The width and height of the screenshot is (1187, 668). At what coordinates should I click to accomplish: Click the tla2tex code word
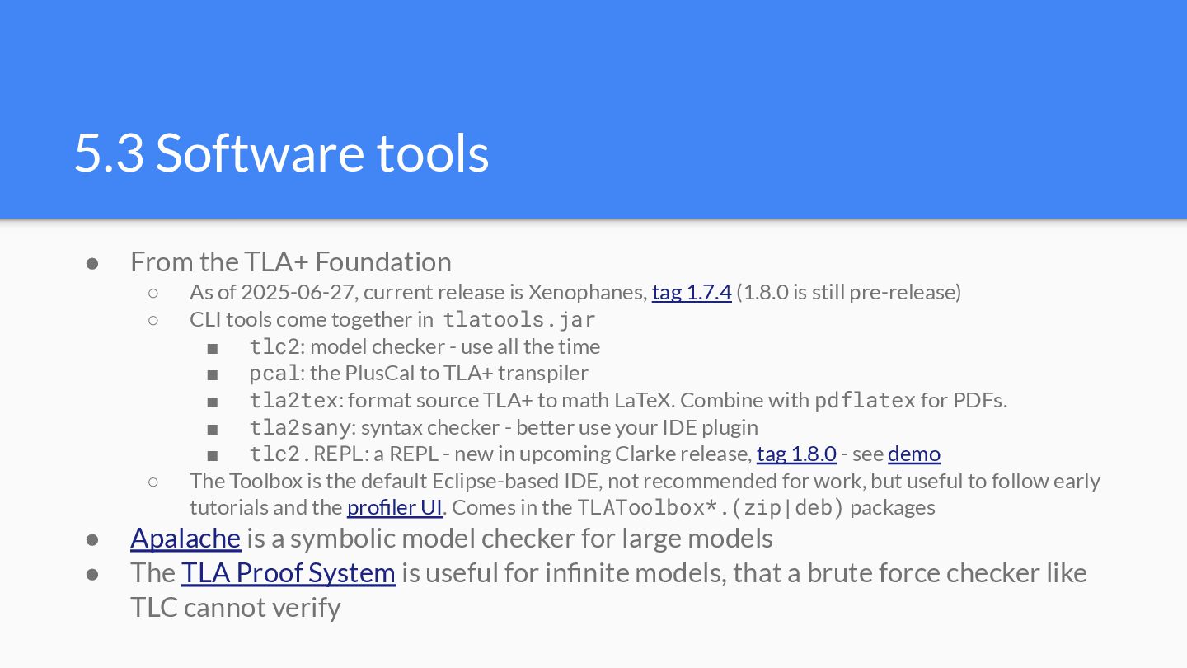pyautogui.click(x=293, y=401)
